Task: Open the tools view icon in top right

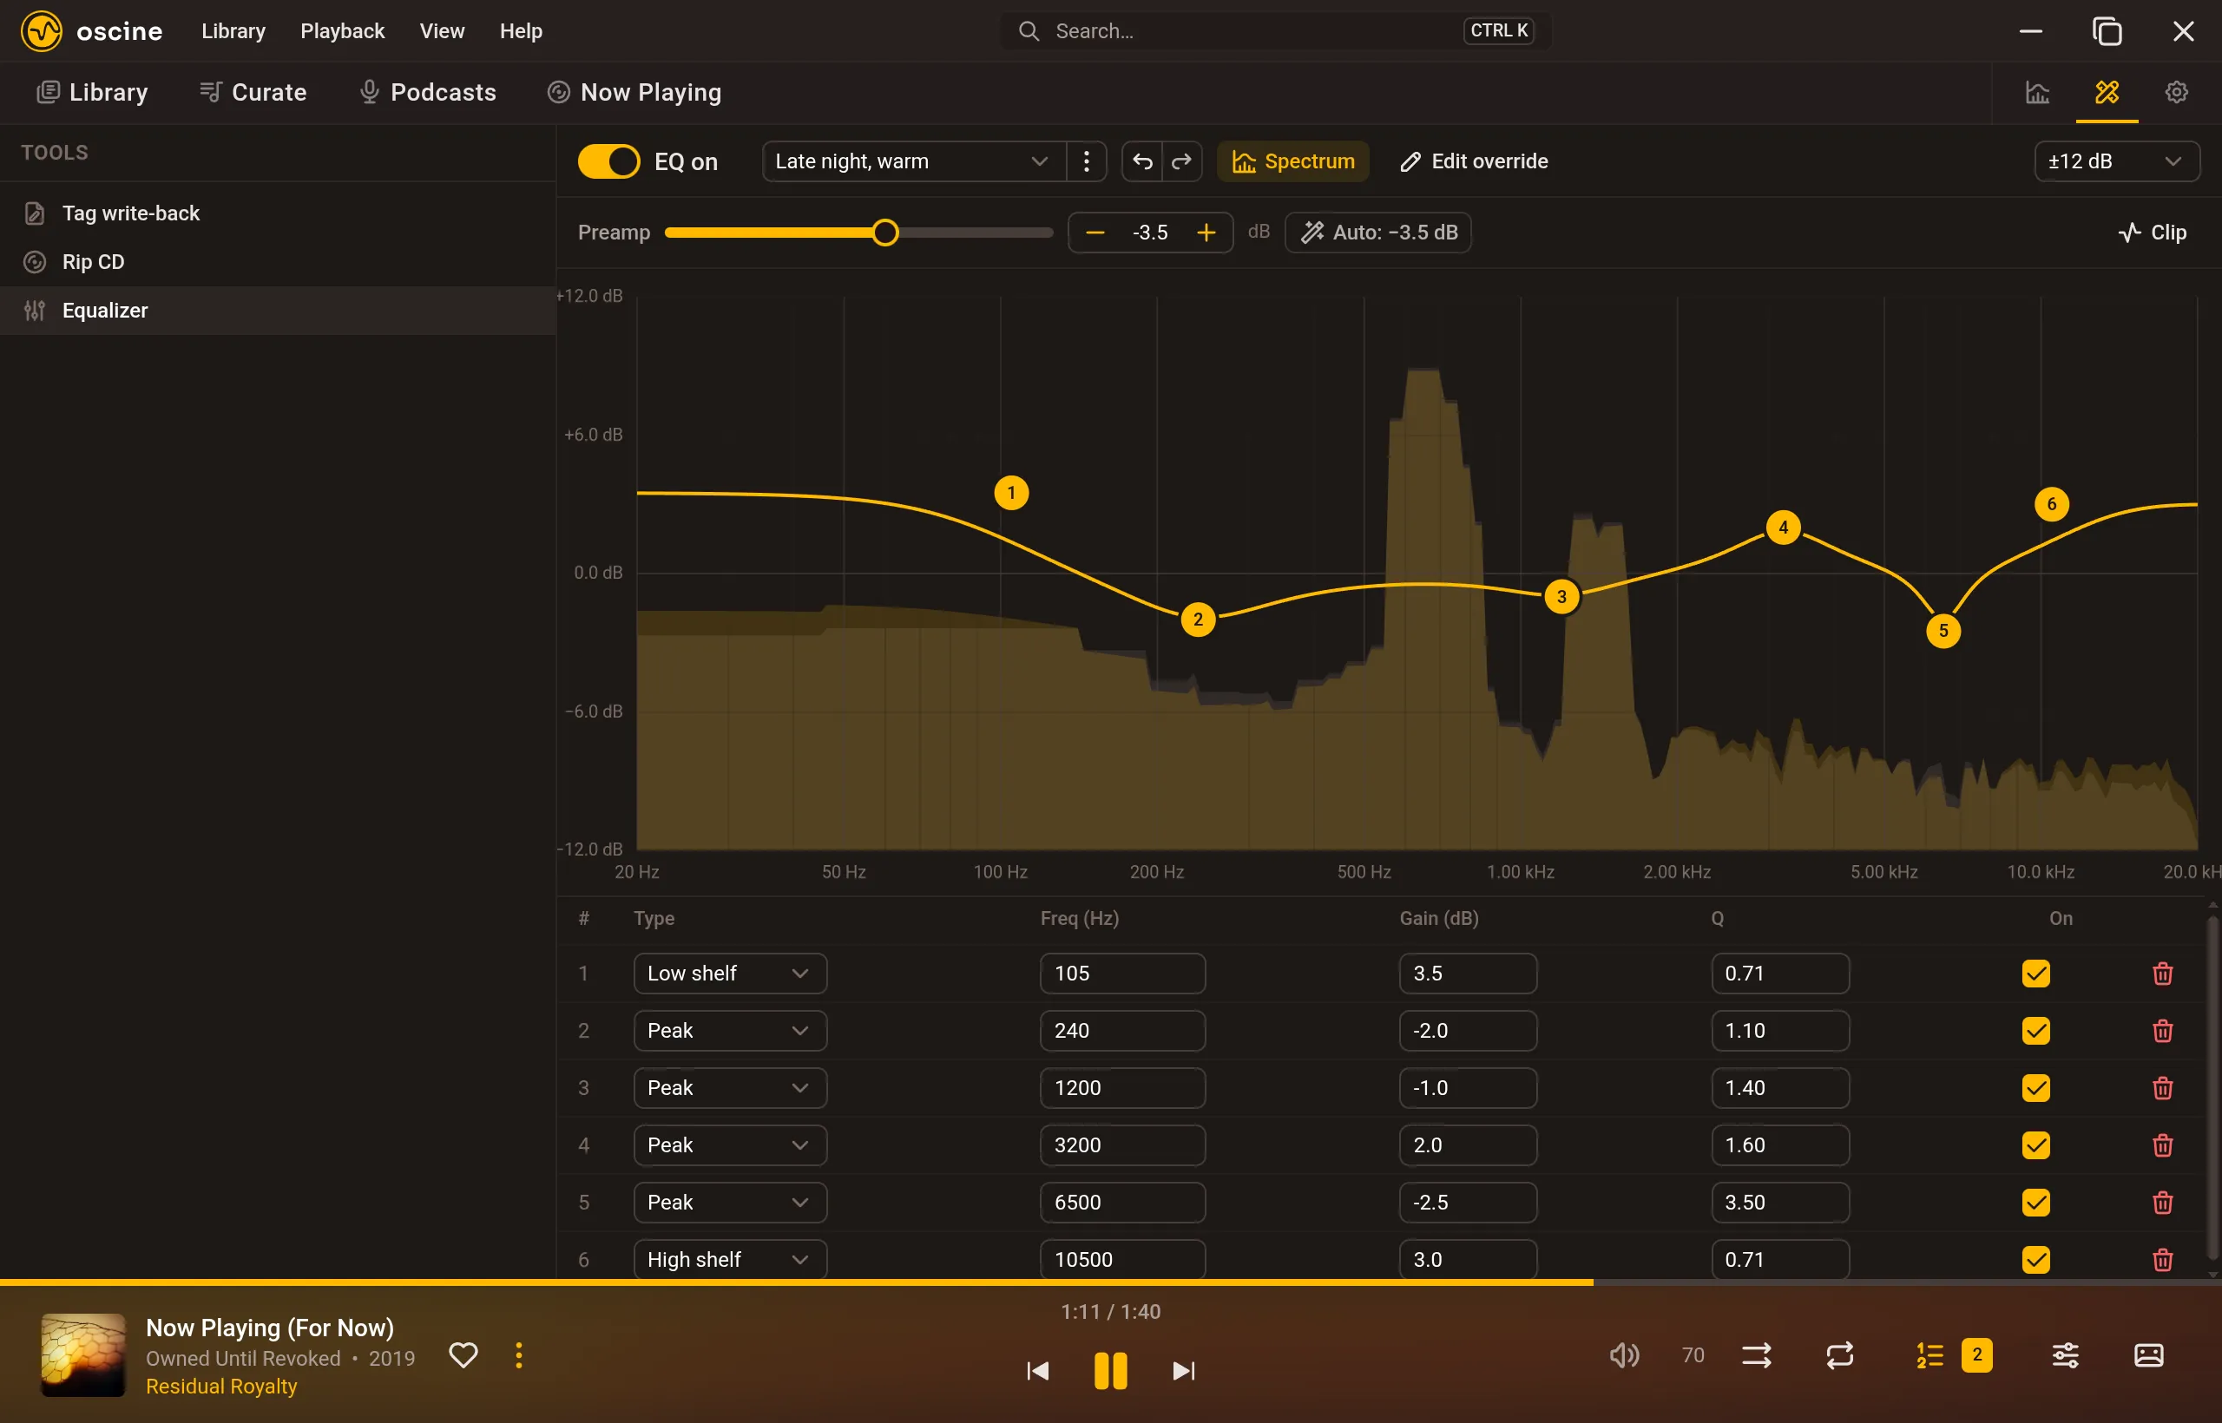Action: click(x=2107, y=92)
